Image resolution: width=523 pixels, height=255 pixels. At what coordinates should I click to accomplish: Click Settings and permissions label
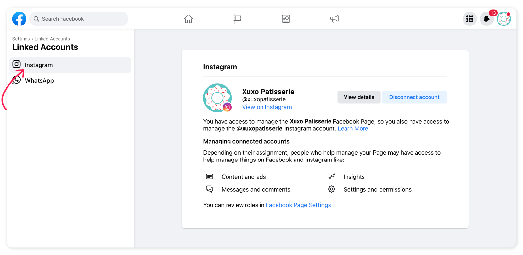tap(378, 189)
